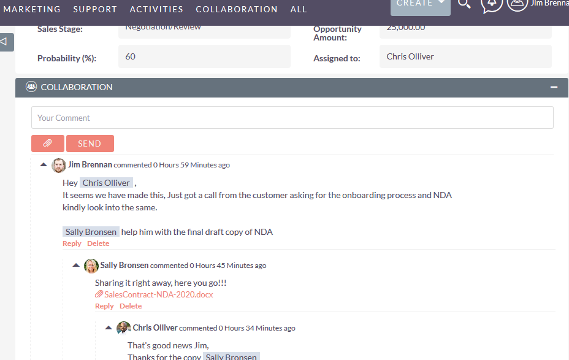Collapse Sally Bronsen's reply thread
Screen dimensions: 569x360
(x=76, y=266)
